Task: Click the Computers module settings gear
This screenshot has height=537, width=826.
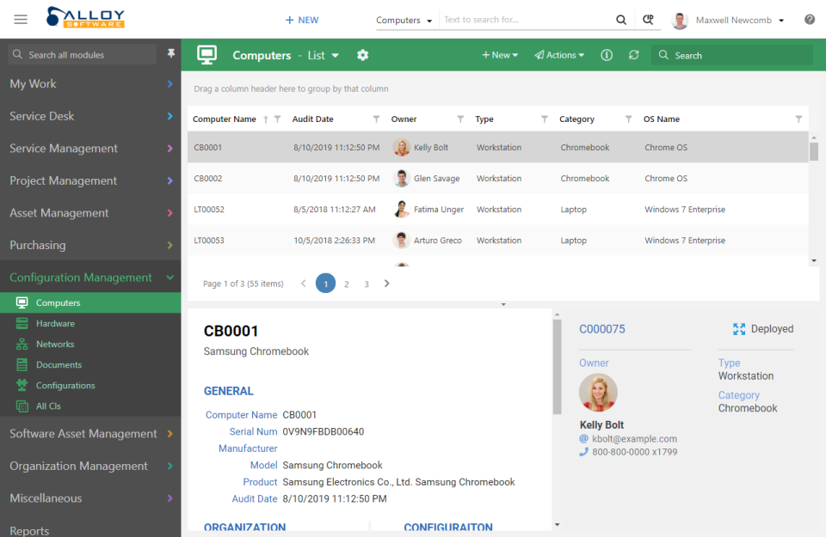Action: (x=362, y=53)
